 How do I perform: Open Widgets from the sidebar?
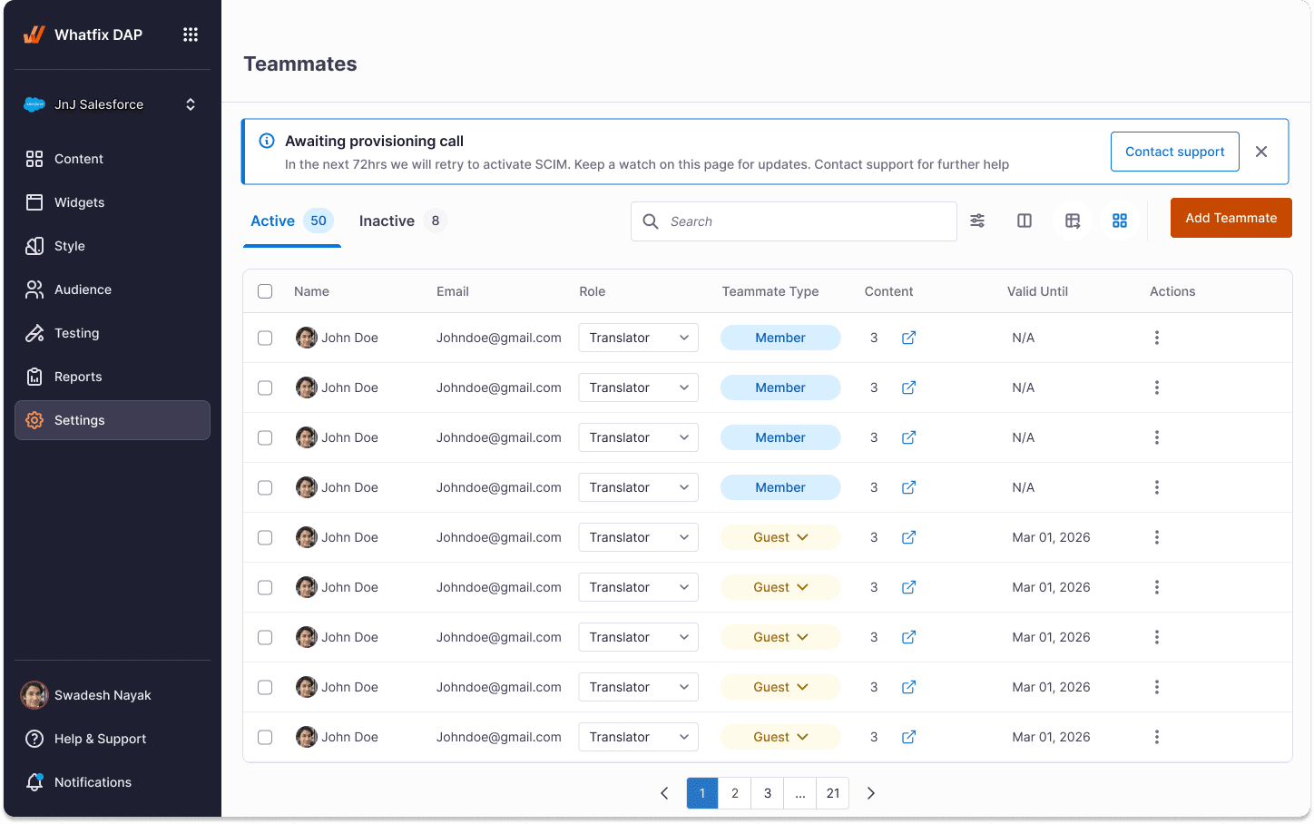113,202
